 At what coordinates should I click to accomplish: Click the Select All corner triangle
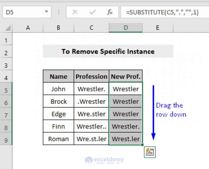8,28
